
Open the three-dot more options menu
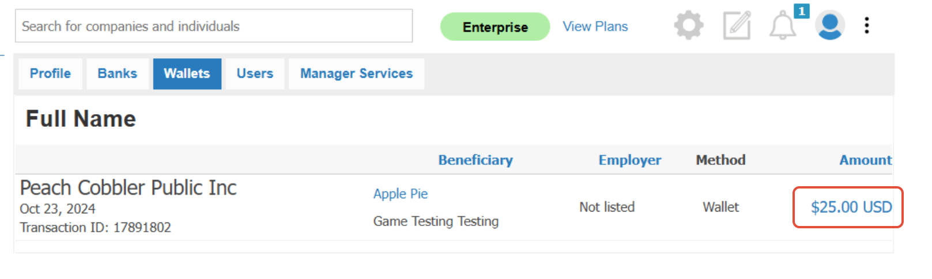867,25
